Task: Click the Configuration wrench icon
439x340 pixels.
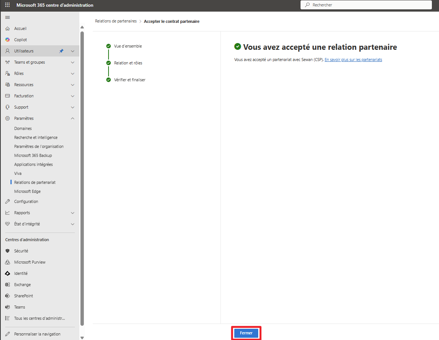Action: (7, 201)
